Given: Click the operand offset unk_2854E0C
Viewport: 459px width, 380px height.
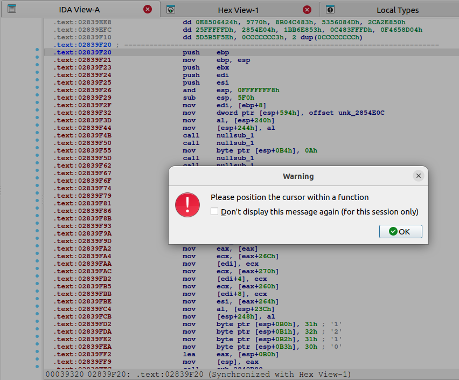Looking at the screenshot, I should [346, 113].
